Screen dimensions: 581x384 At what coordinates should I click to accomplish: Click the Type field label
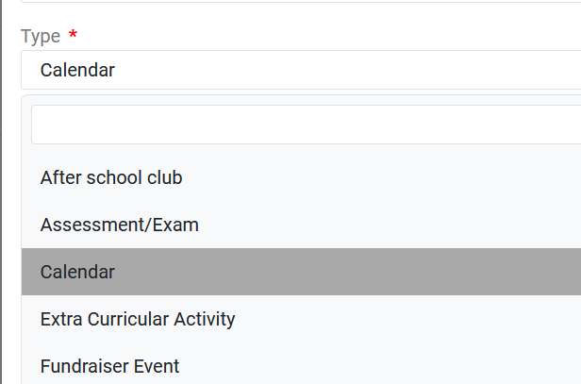(41, 36)
